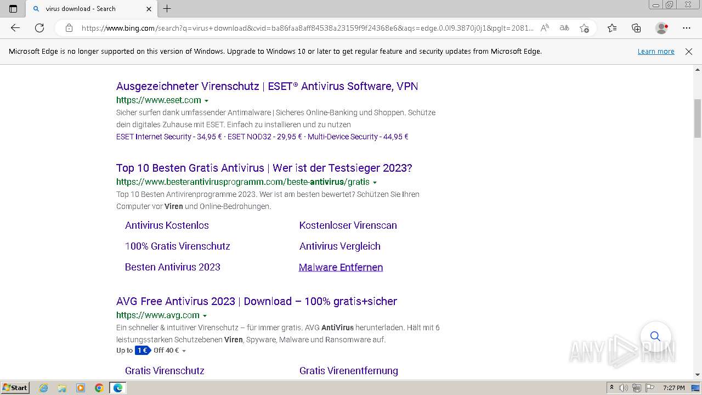Click the https://www.eset.com green URL
702x395 pixels.
(158, 100)
